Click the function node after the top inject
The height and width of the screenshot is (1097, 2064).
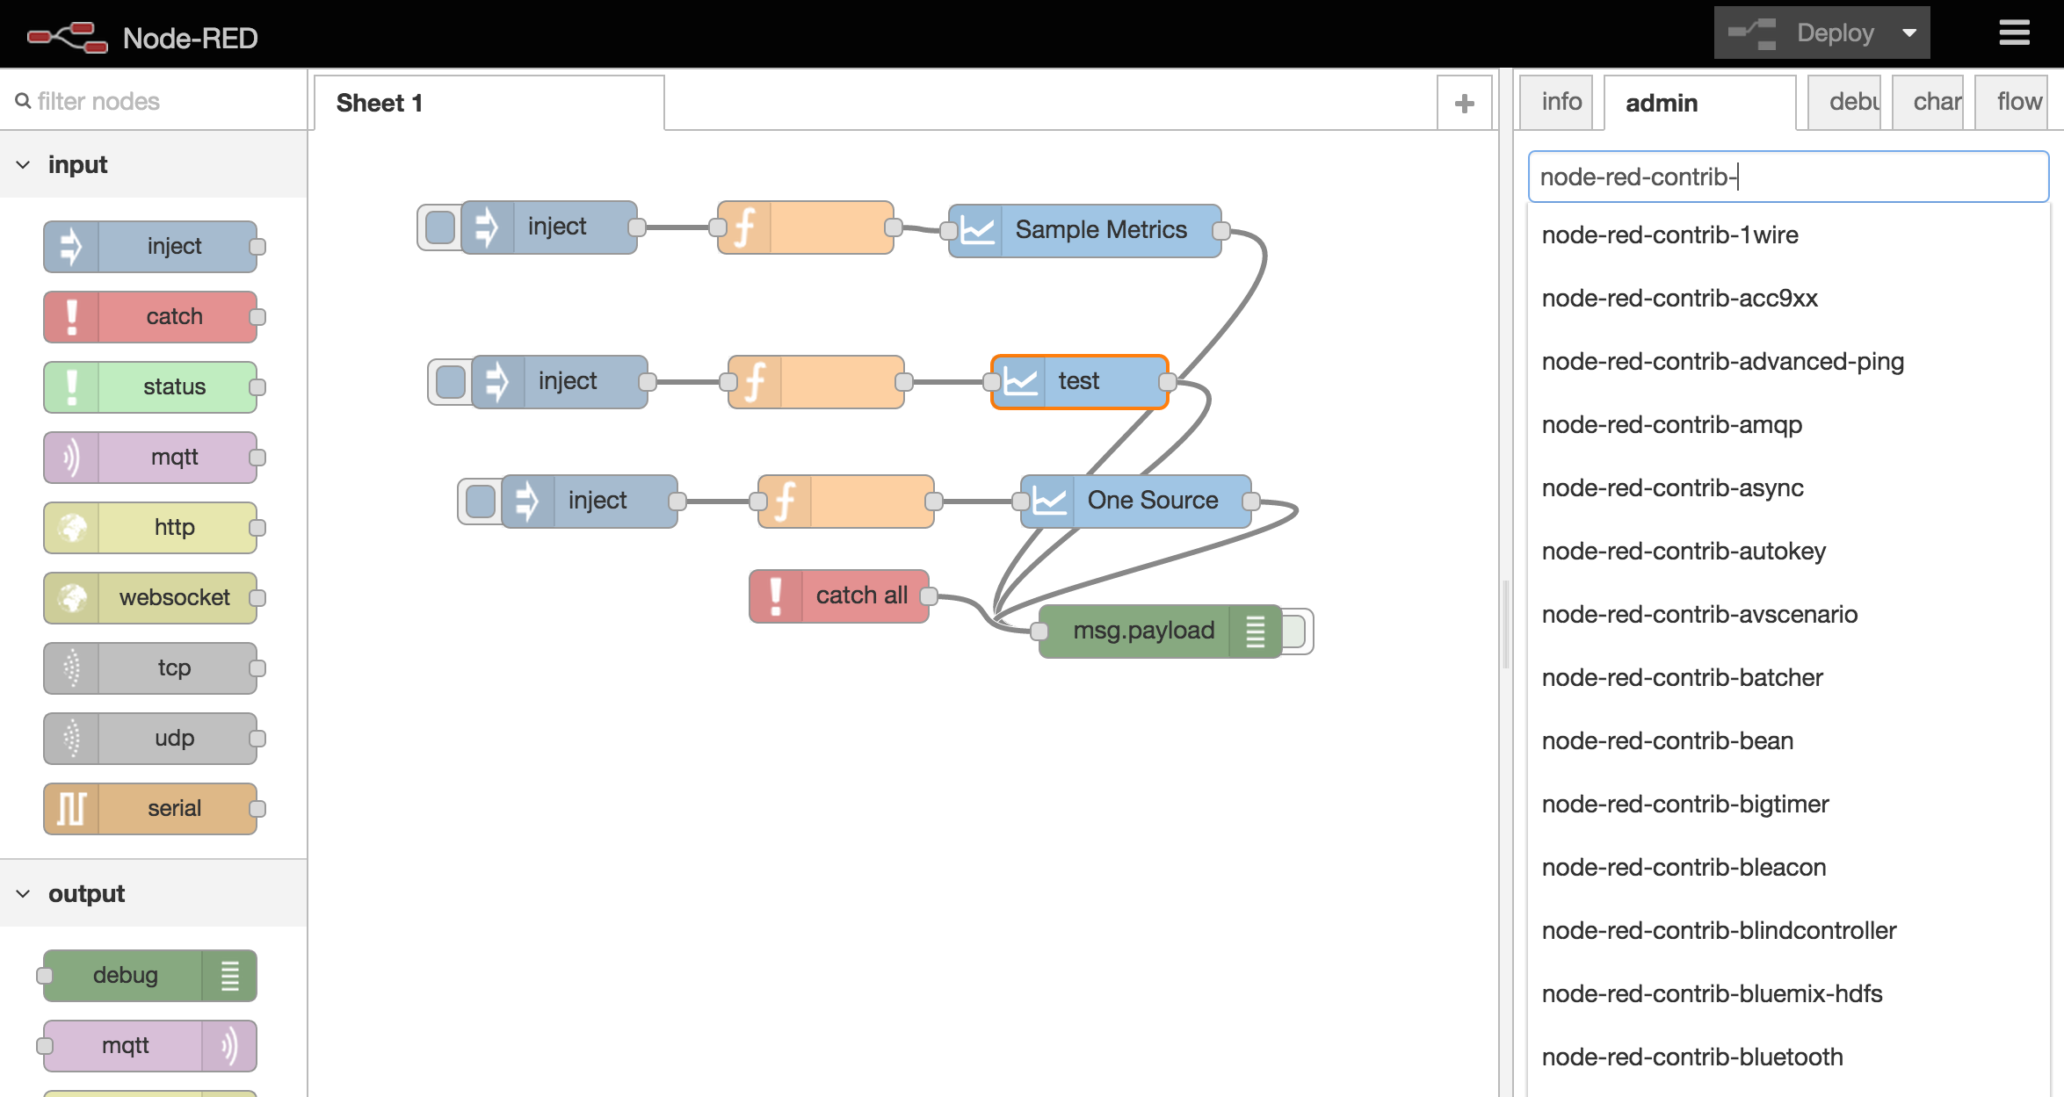click(806, 227)
